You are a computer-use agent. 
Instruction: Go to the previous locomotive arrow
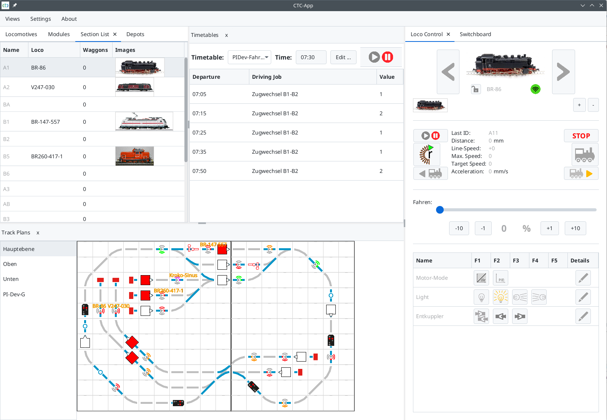tap(448, 72)
